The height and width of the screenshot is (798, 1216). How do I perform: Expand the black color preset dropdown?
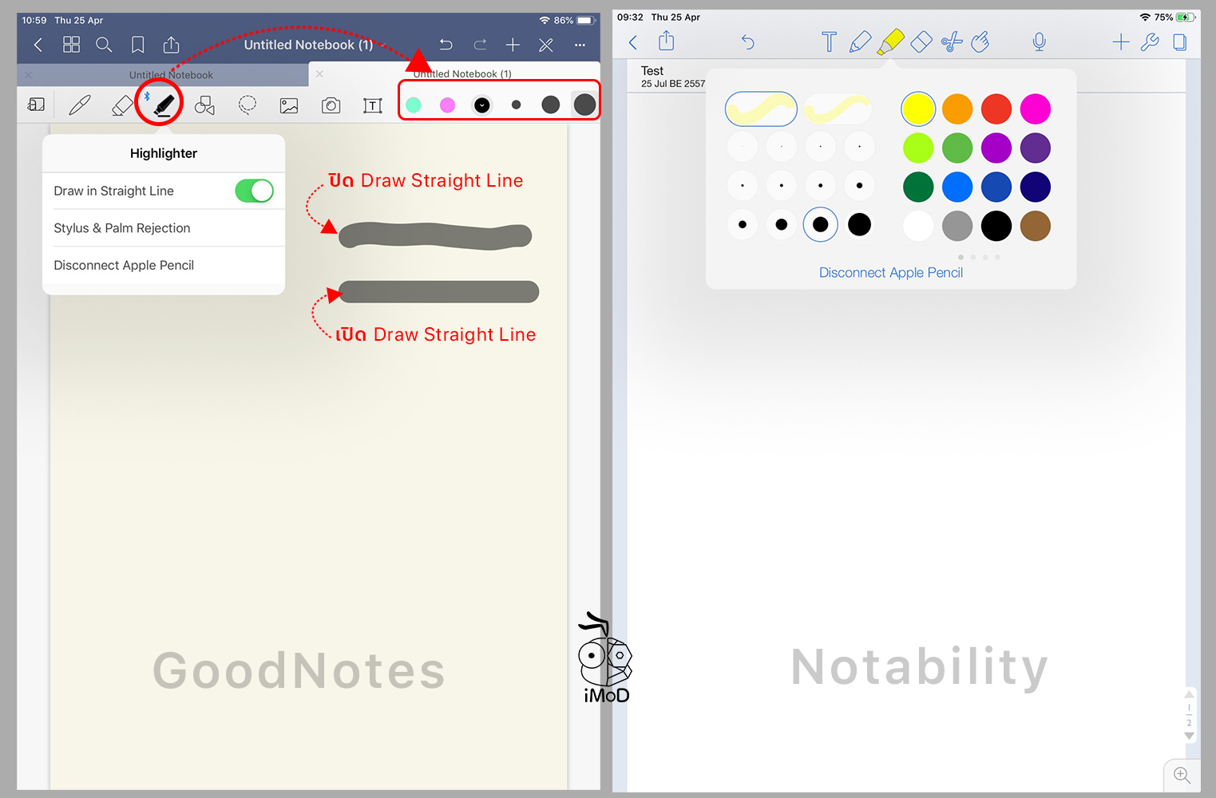click(482, 105)
